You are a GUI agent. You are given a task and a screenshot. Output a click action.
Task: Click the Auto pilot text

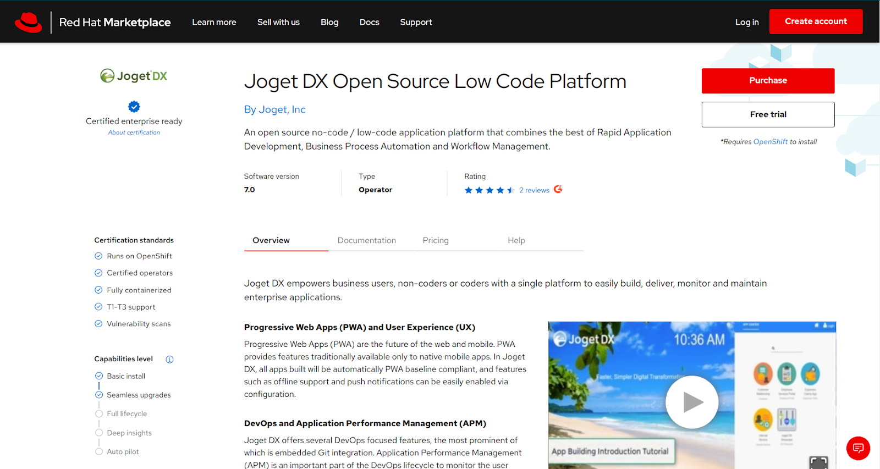[x=123, y=452]
